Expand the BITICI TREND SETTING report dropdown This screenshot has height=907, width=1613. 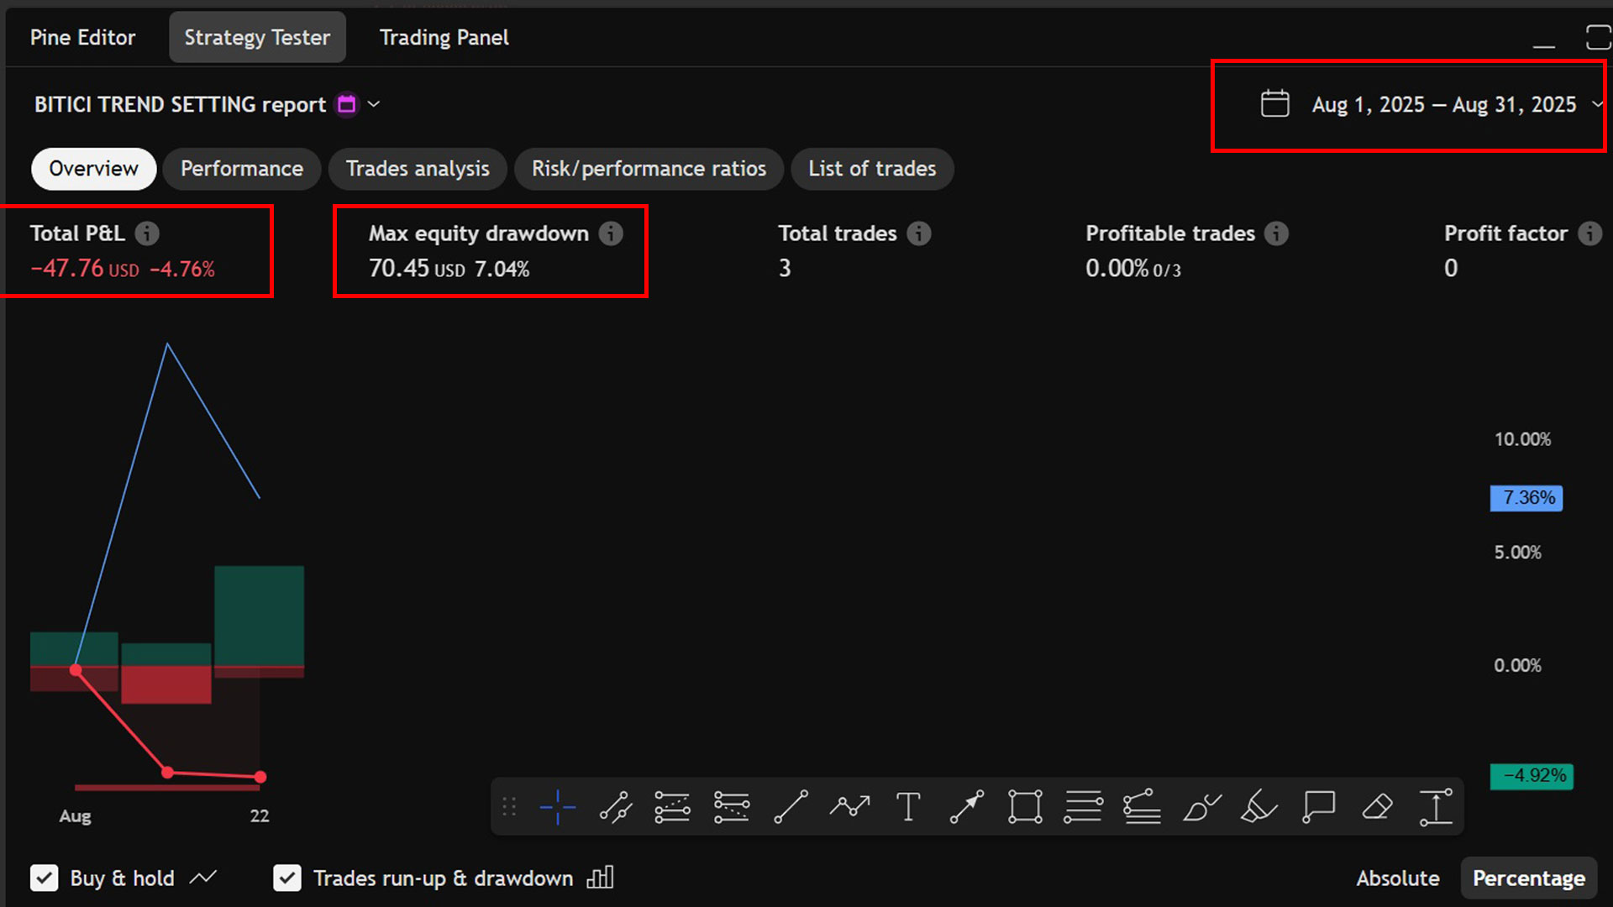pos(375,104)
